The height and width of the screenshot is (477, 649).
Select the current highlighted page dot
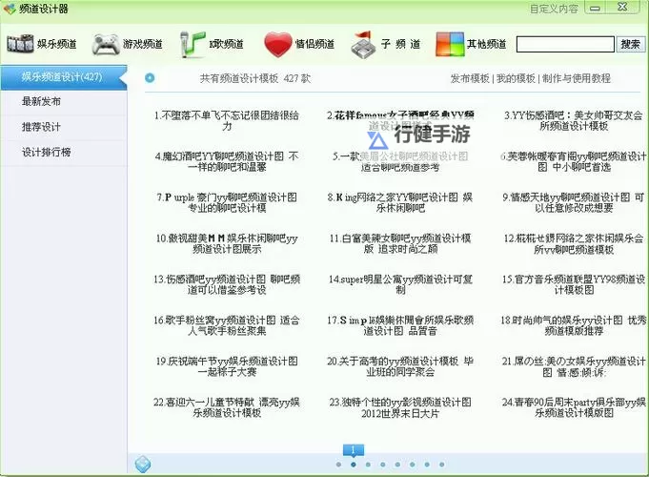pos(353,465)
